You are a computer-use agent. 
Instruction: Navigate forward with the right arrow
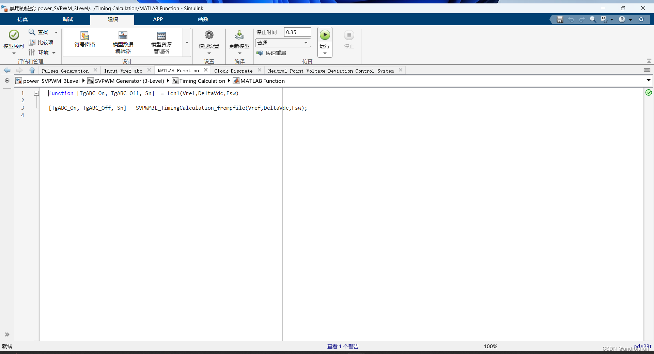[x=19, y=70]
